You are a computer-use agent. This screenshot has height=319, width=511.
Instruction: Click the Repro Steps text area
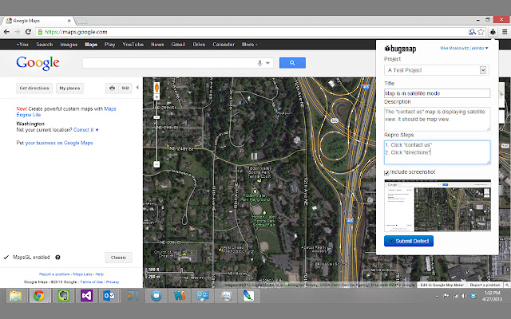(437, 152)
